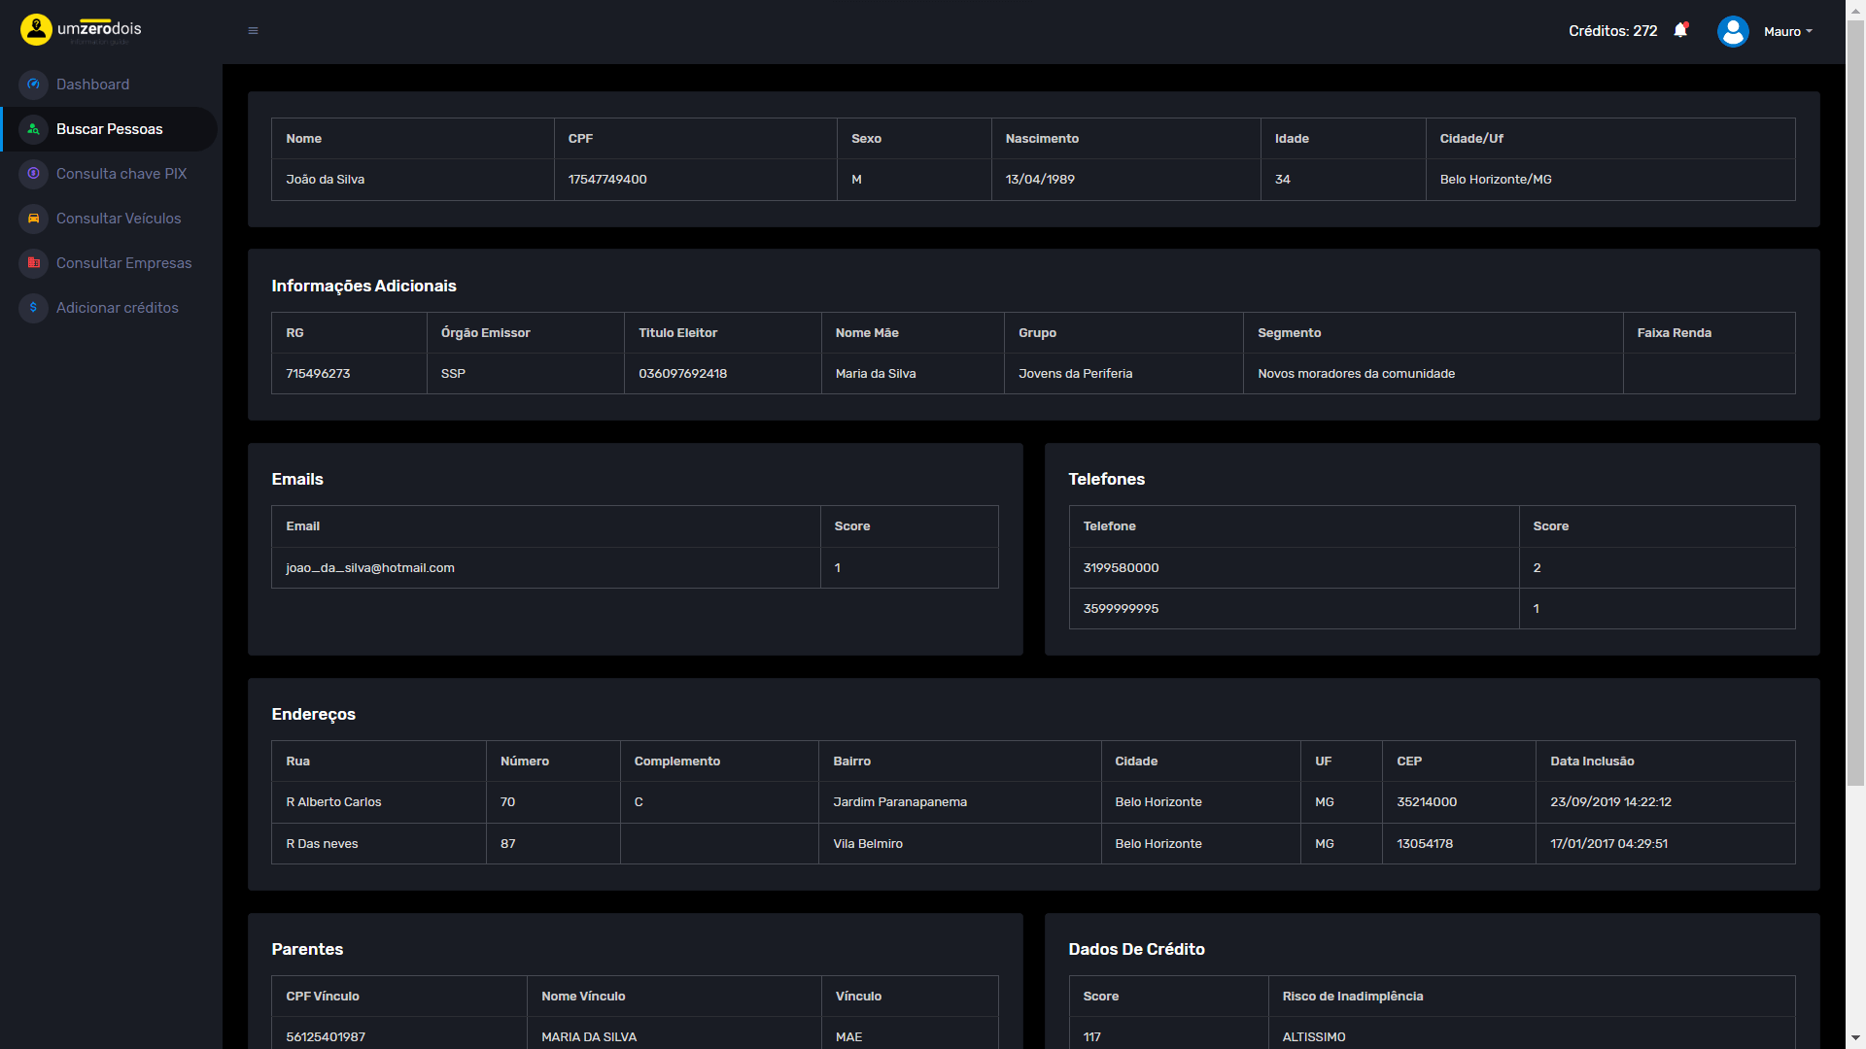Screen dimensions: 1866x1049
Task: Click the vertical page scrollbar
Action: (x=1855, y=403)
